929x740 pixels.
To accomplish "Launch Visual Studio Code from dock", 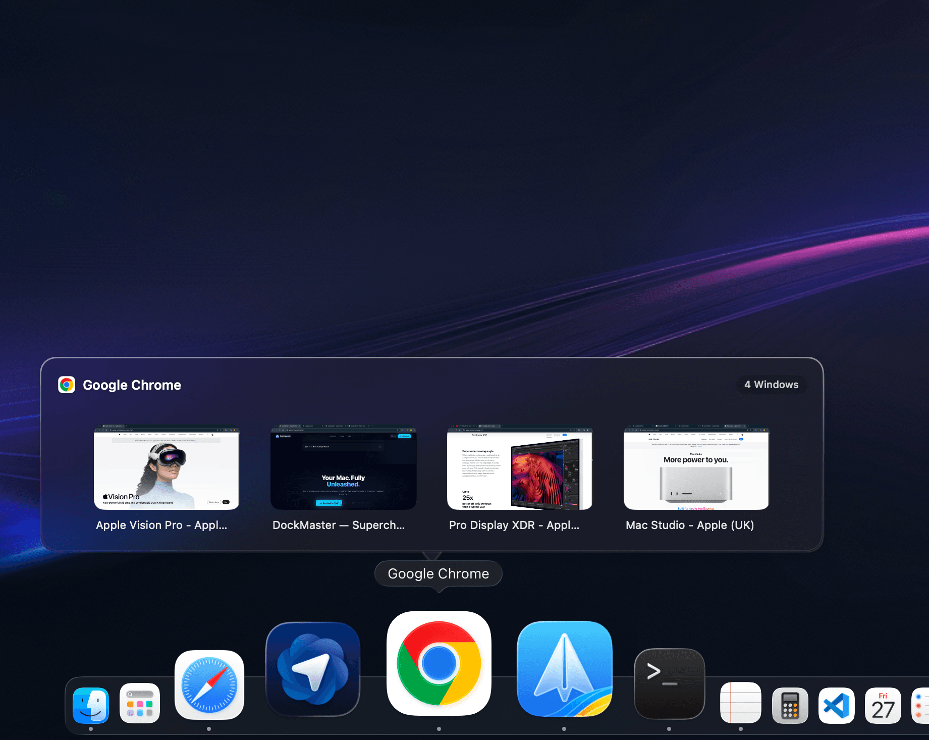I will pos(836,705).
